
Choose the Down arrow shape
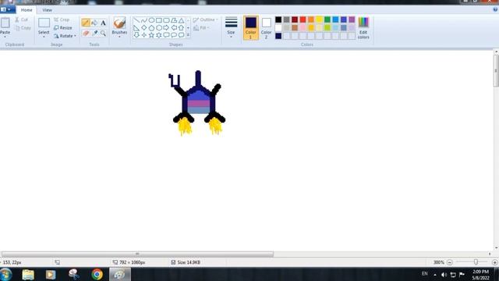click(x=136, y=35)
